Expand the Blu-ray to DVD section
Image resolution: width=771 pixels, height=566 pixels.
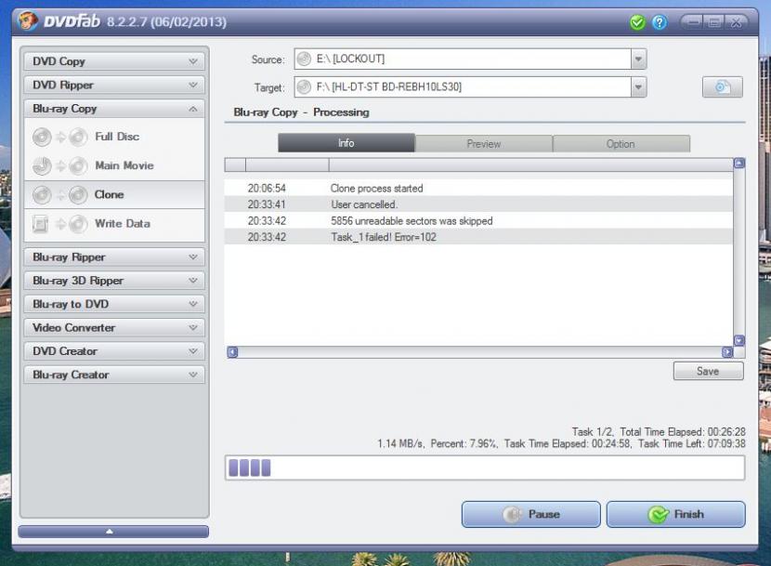tap(114, 304)
